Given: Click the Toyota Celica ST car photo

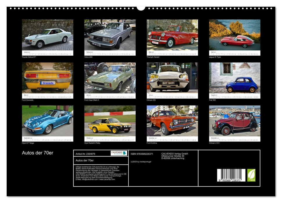Looking at the screenshot, I should pyautogui.click(x=47, y=35).
